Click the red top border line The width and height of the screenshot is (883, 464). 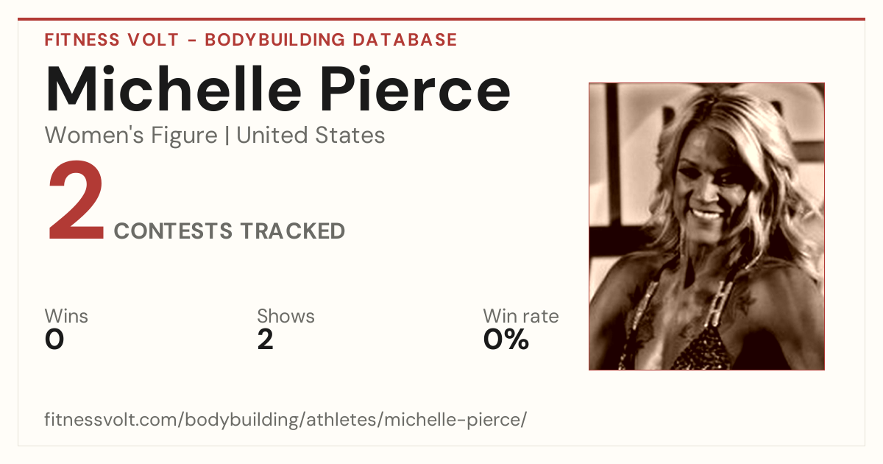441,19
